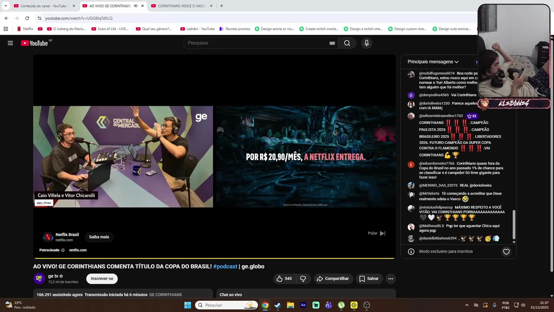Expand Principais mensagens chat dropdown
The height and width of the screenshot is (312, 554).
point(433,62)
